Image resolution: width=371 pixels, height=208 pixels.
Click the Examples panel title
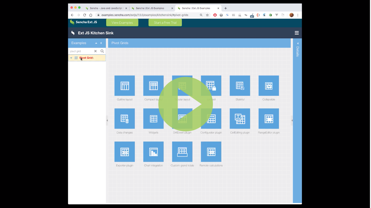pyautogui.click(x=79, y=43)
